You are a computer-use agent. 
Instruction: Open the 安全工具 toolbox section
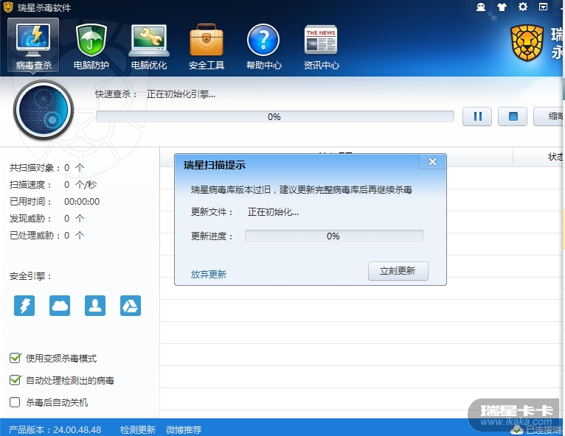[207, 46]
